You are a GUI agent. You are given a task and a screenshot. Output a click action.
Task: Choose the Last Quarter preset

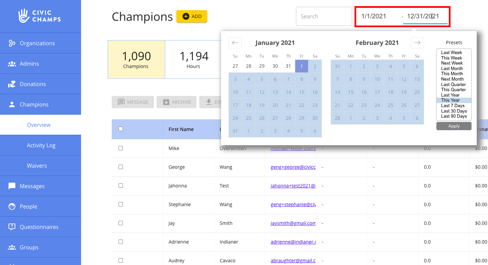click(x=453, y=84)
